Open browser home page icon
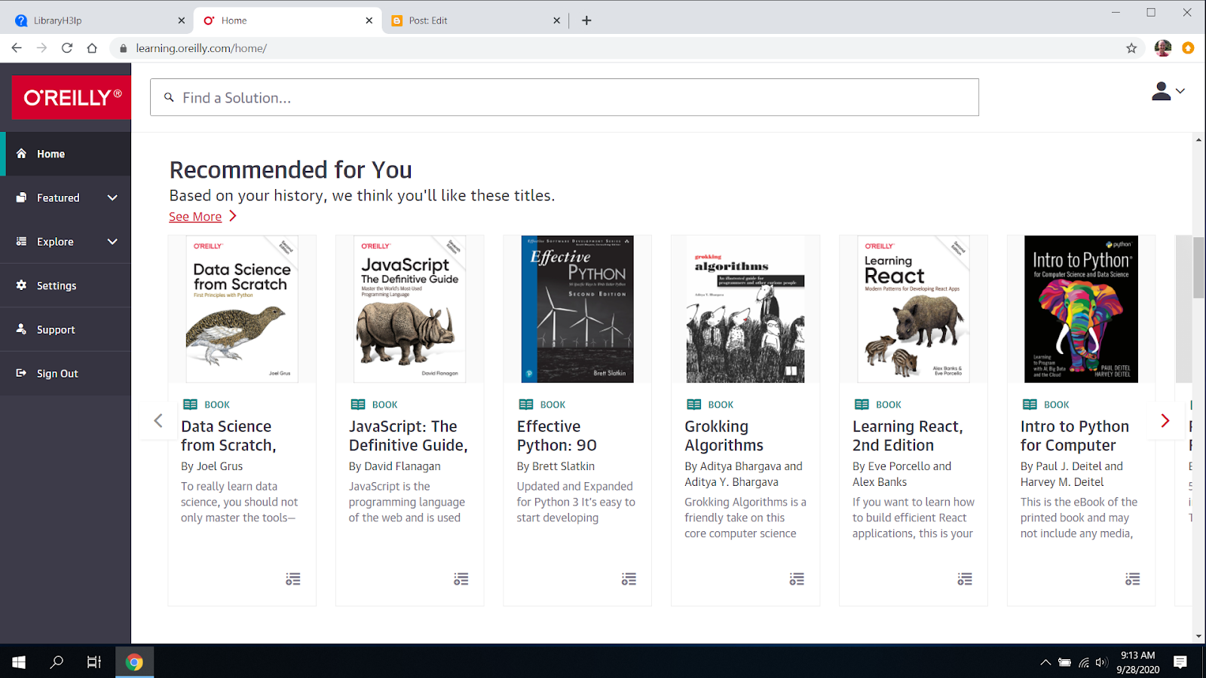 pyautogui.click(x=92, y=48)
